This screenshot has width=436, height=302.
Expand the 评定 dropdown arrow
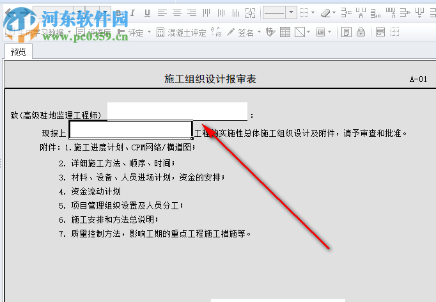(x=150, y=32)
